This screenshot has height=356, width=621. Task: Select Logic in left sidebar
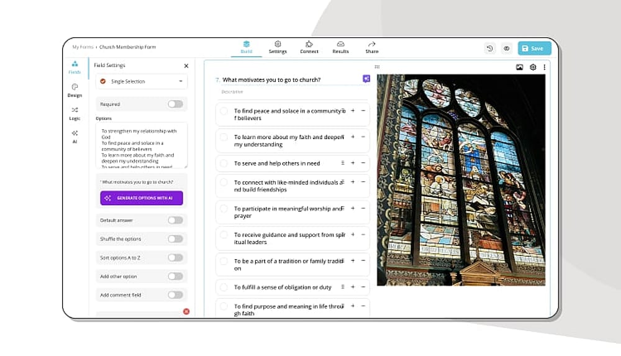(x=75, y=114)
